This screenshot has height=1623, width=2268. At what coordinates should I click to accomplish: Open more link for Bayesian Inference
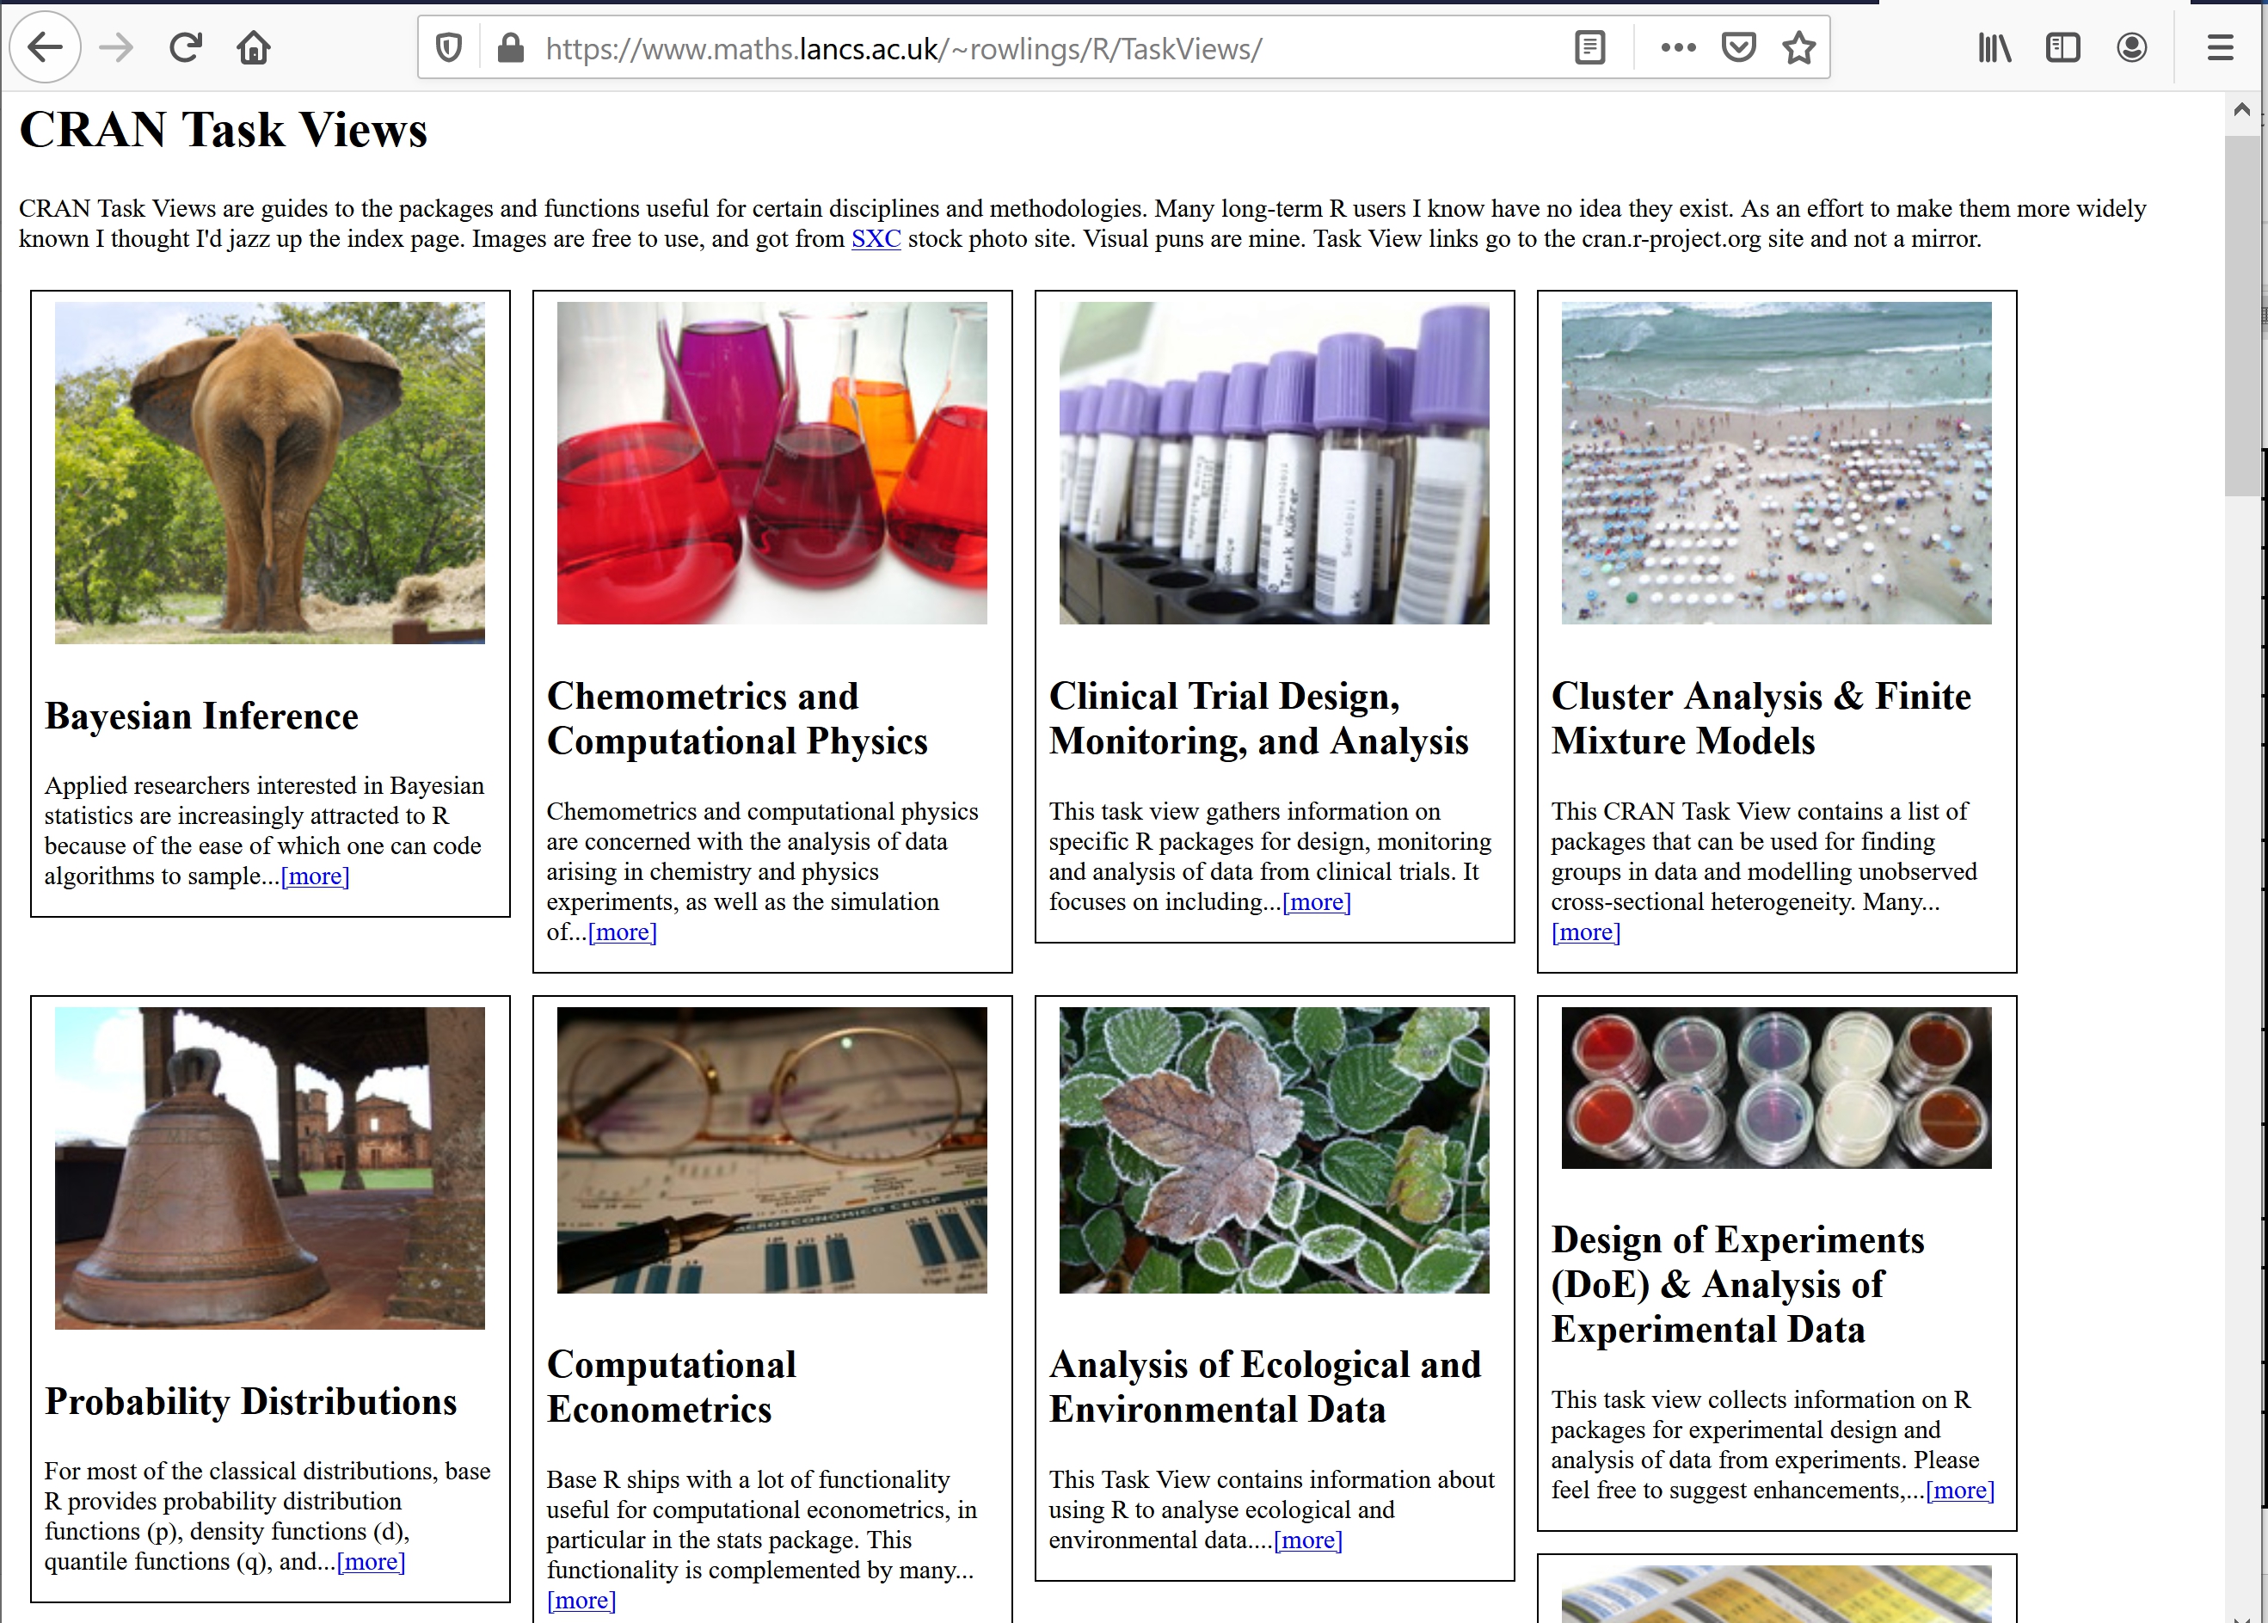[315, 876]
